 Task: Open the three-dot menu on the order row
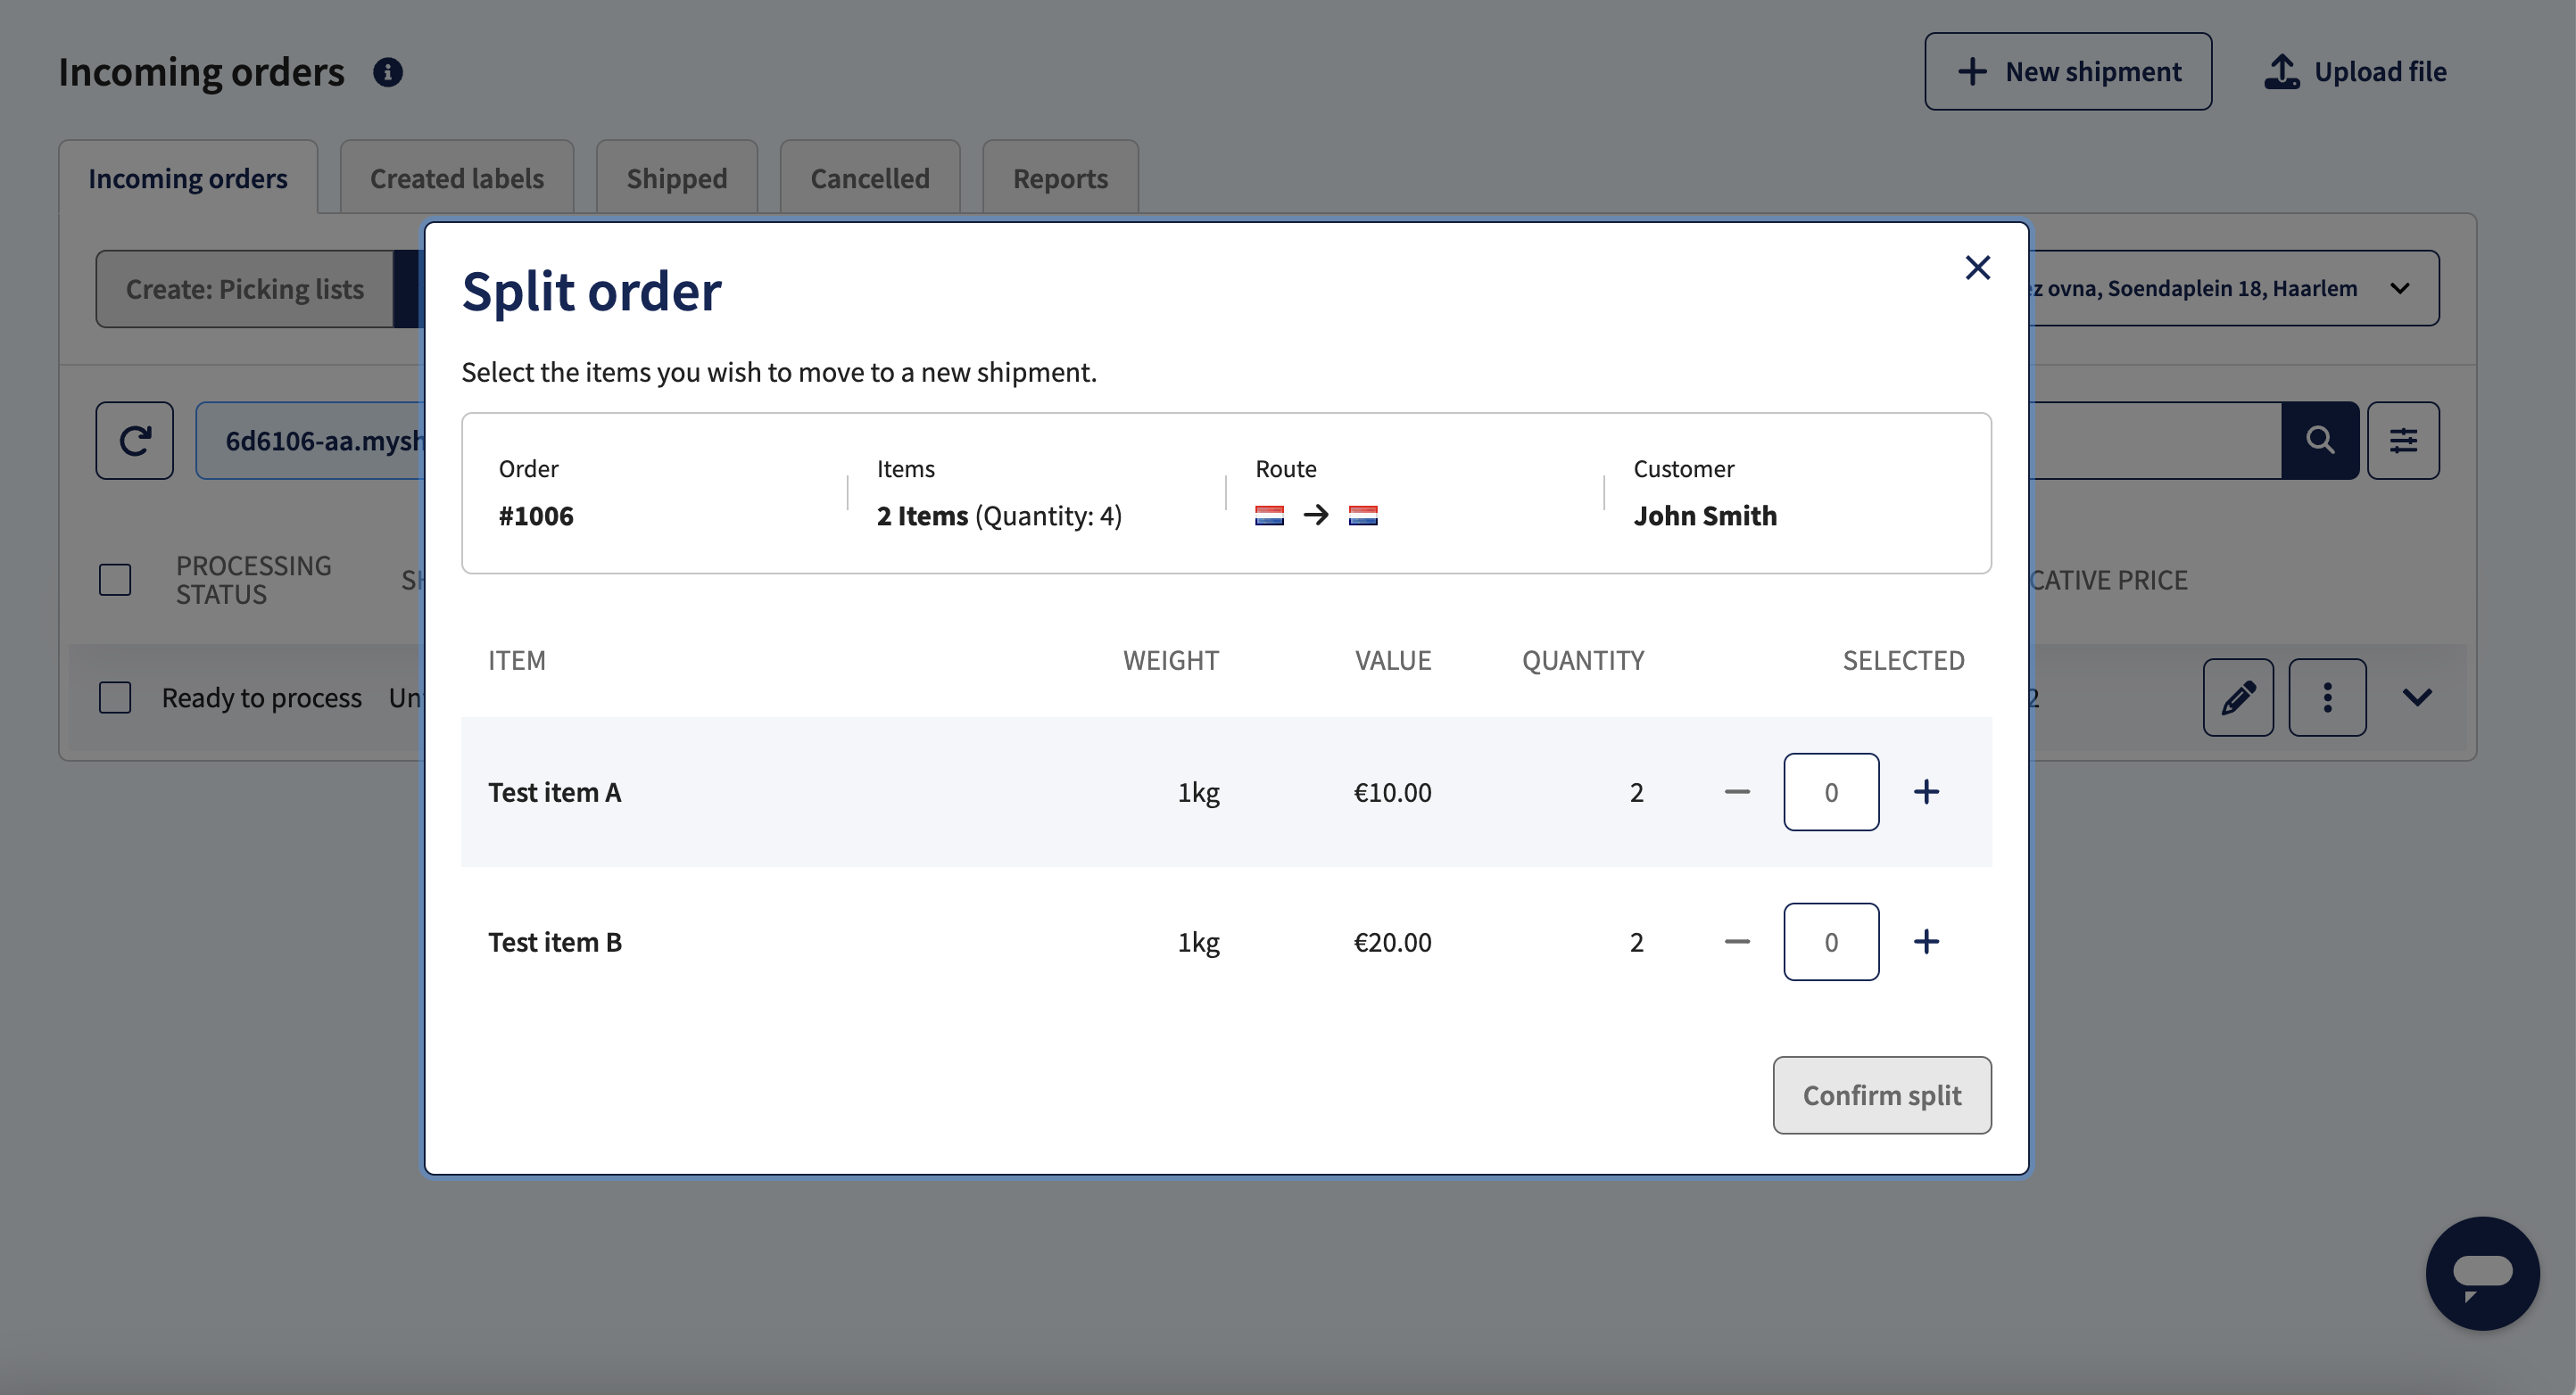[x=2327, y=697]
